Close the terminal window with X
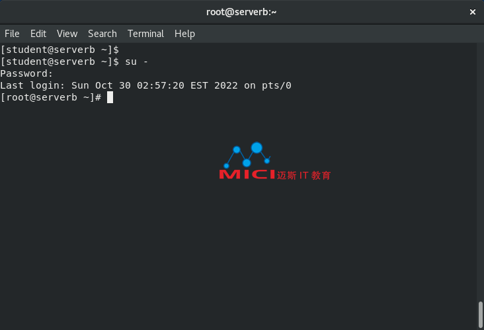 click(x=473, y=12)
